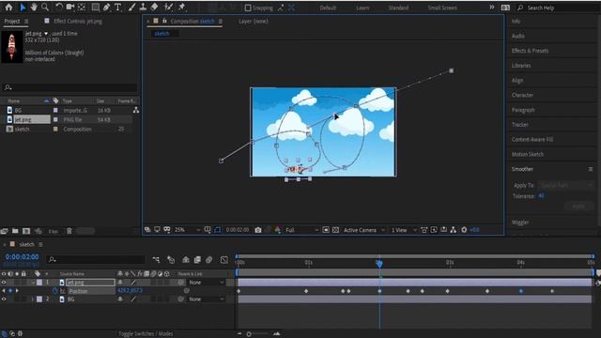
Task: Toggle the Motion Blur switch in timeline
Action: [x=208, y=260]
